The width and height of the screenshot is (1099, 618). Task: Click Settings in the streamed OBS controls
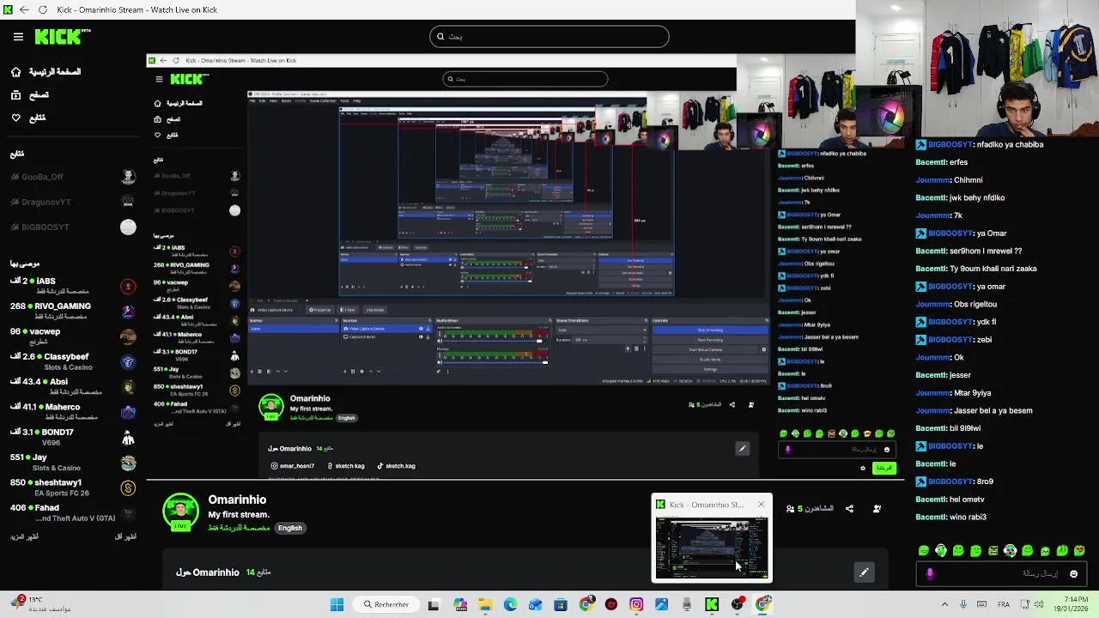pyautogui.click(x=710, y=369)
